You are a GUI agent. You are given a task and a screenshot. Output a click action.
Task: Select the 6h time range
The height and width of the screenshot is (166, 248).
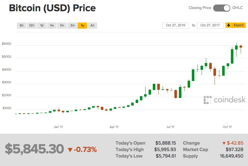pos(21,25)
